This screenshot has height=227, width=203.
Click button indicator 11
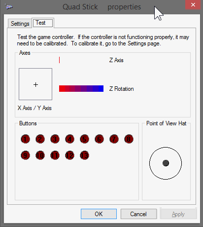point(55,155)
